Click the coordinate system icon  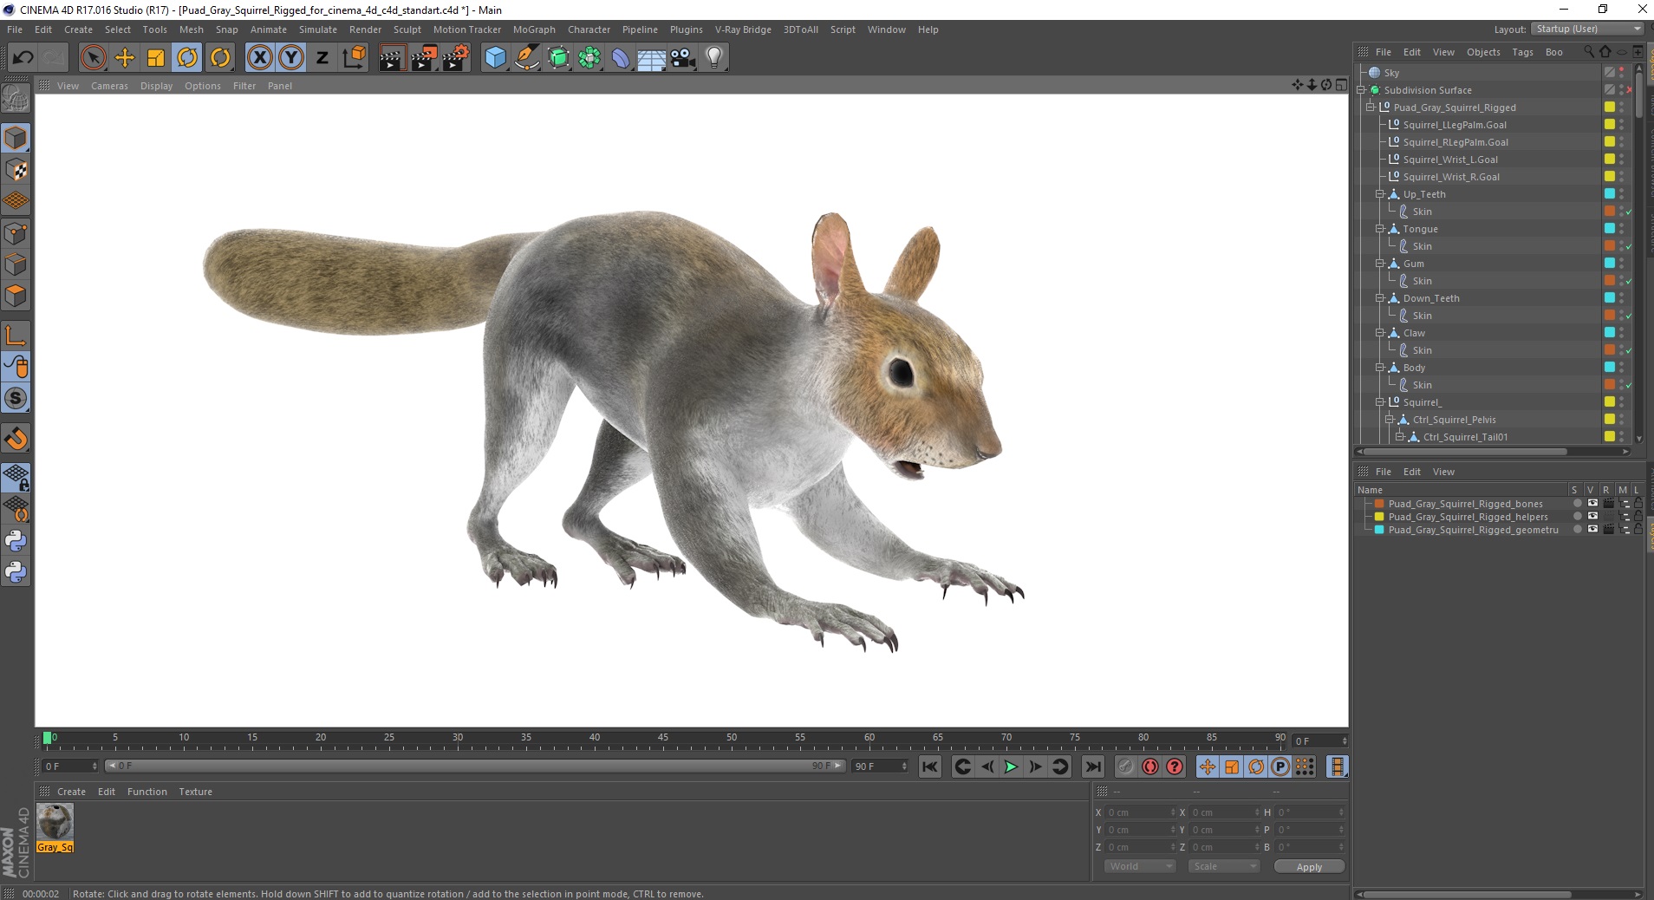click(354, 57)
